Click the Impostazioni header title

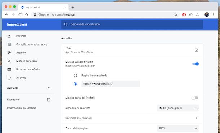click(17, 25)
